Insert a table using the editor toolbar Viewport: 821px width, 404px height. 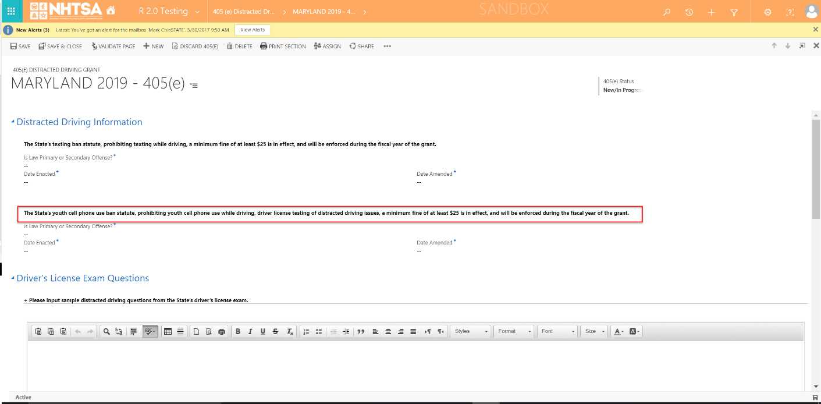pos(168,331)
